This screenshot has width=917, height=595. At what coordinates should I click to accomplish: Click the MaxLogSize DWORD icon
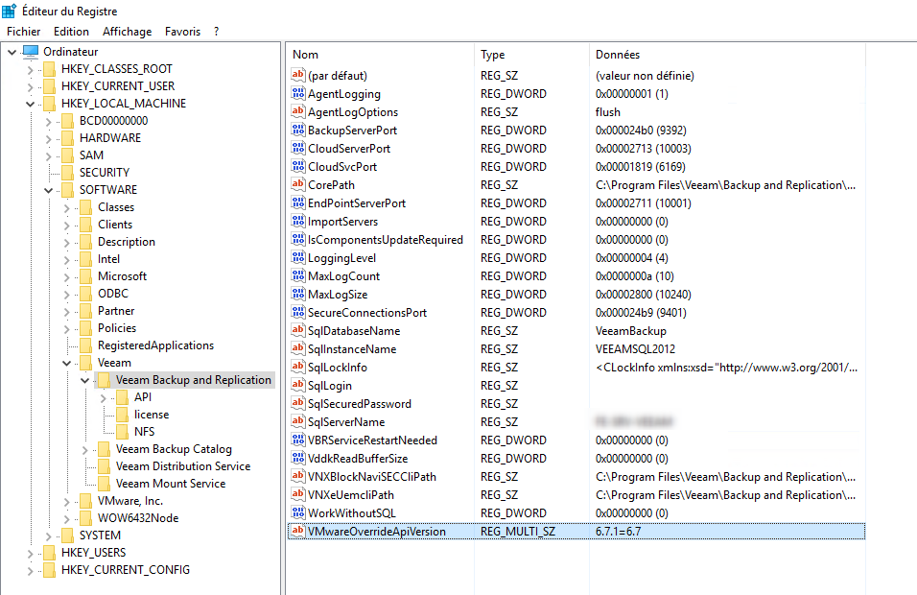(x=298, y=295)
